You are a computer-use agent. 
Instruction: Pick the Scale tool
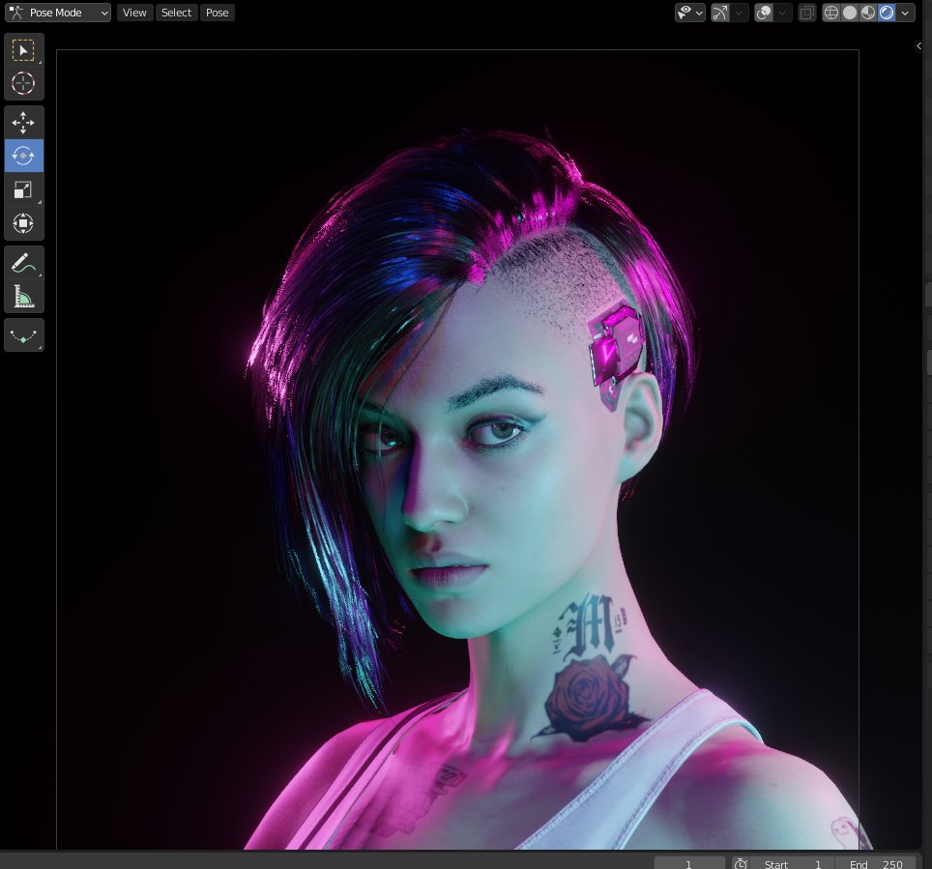coord(24,189)
